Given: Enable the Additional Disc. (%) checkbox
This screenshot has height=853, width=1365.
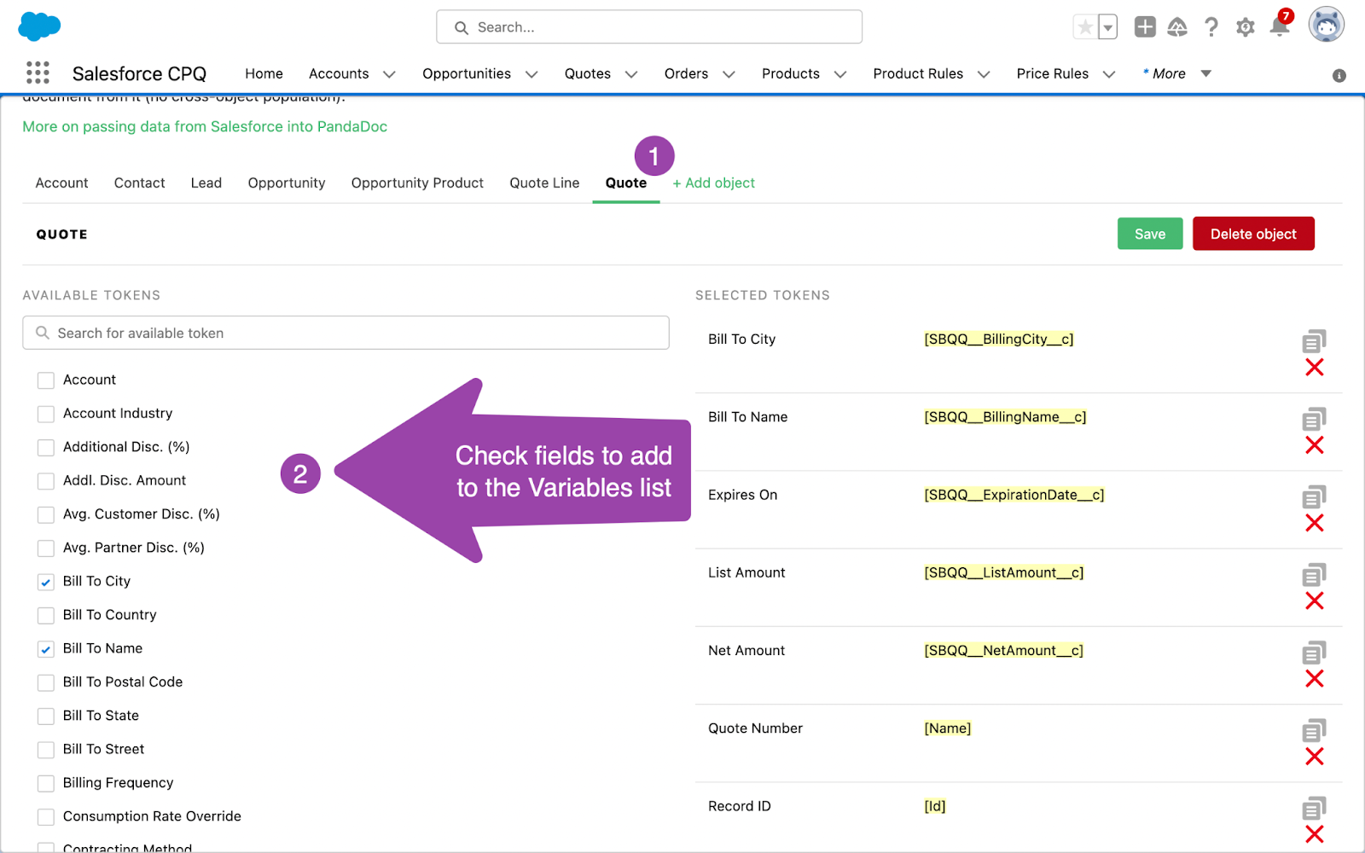Looking at the screenshot, I should [46, 448].
